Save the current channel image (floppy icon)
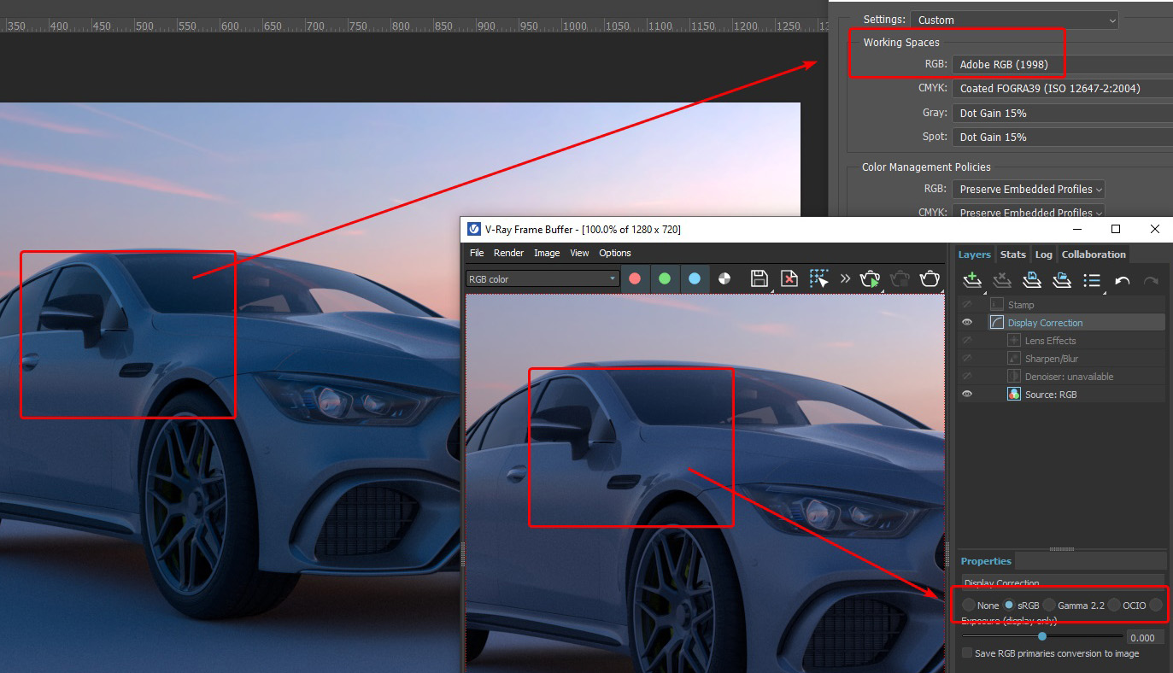The height and width of the screenshot is (673, 1173). 759,278
